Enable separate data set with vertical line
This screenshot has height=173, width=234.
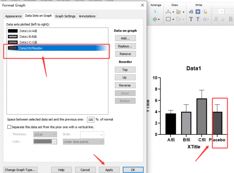coord(9,127)
